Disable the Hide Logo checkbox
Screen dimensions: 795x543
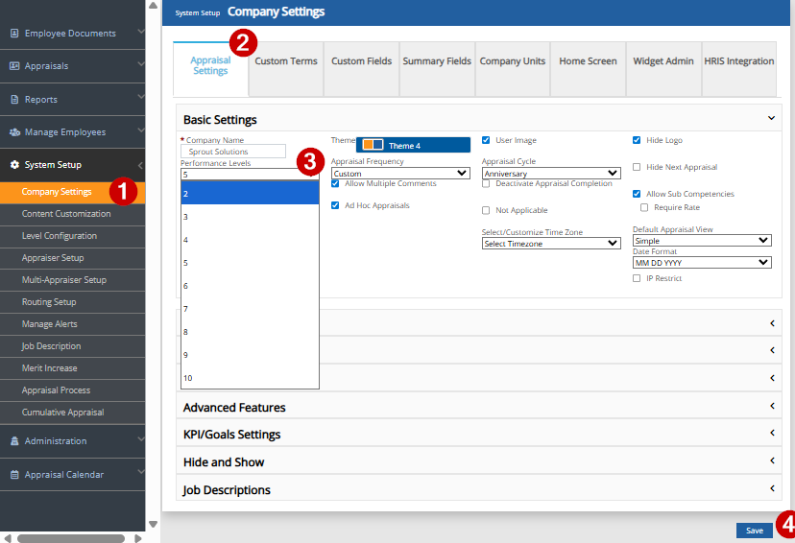point(638,140)
